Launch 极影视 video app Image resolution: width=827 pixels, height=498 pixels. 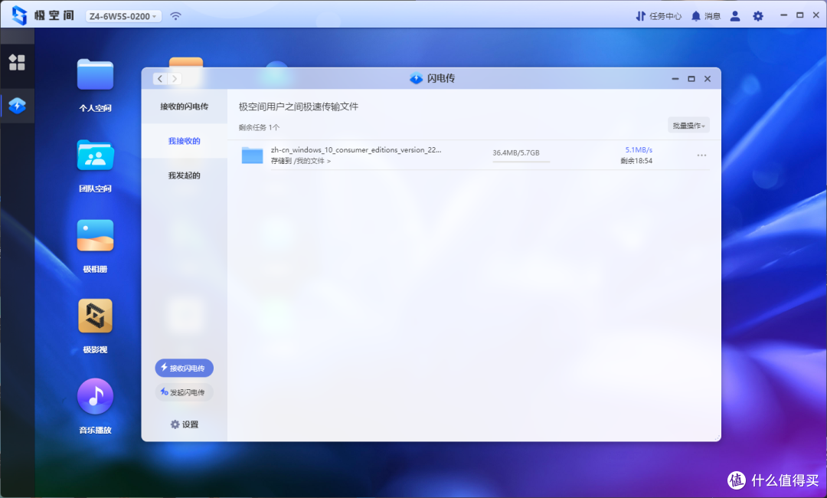[95, 316]
